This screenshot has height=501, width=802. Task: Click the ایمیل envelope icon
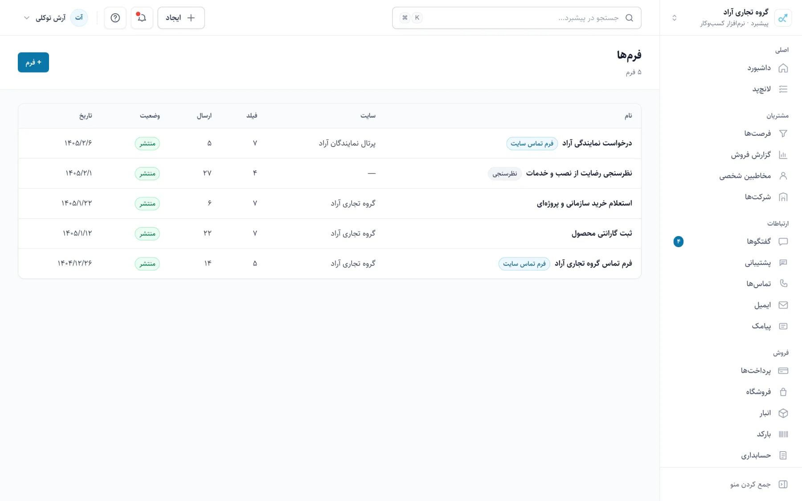tap(783, 305)
